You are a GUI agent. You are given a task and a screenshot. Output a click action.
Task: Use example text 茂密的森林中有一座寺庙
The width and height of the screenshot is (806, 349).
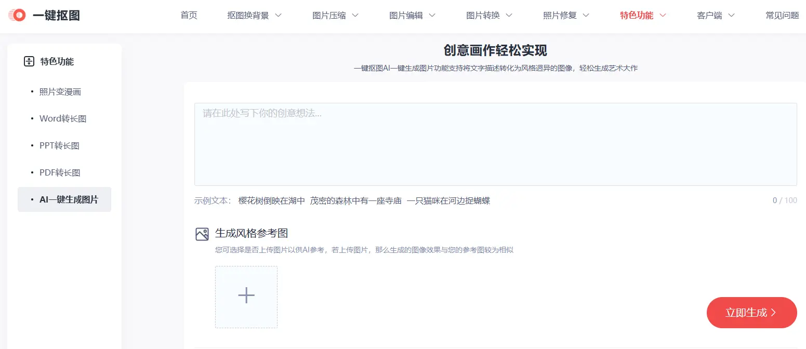[356, 200]
